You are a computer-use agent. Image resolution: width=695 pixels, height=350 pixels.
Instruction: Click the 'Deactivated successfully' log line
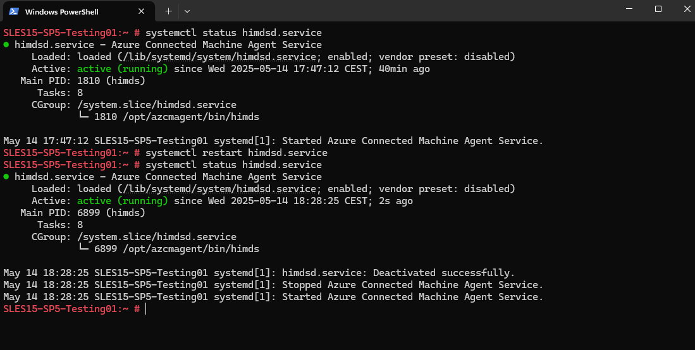point(259,273)
